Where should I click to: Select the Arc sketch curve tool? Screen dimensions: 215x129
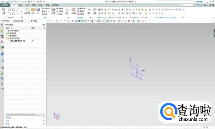click(9, 14)
